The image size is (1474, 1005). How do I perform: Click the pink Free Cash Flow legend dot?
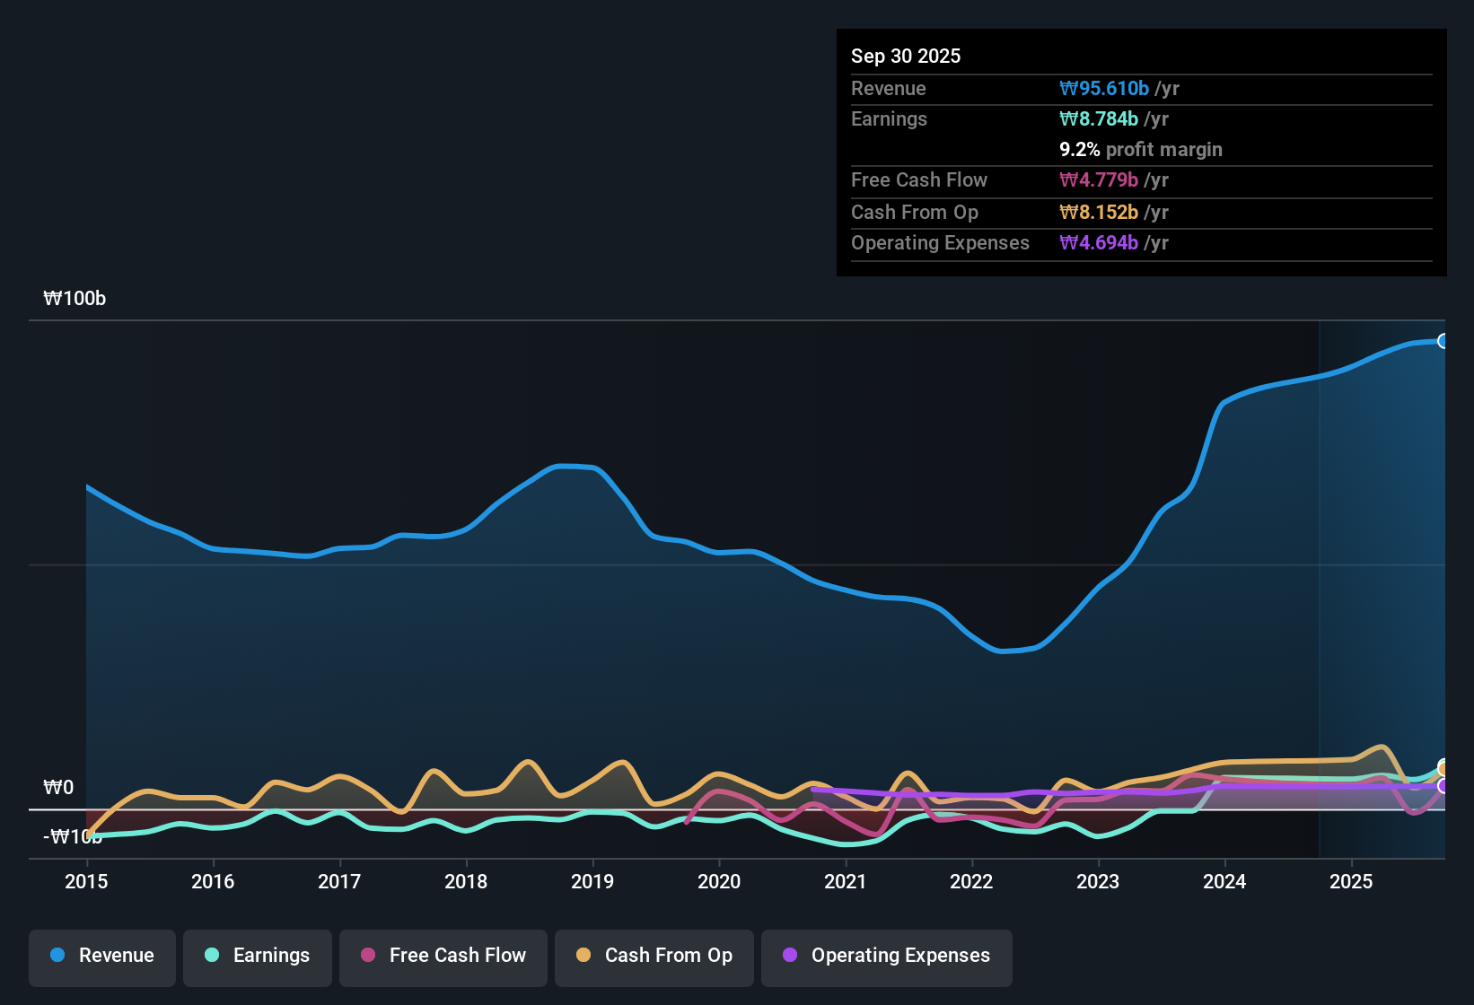click(367, 956)
